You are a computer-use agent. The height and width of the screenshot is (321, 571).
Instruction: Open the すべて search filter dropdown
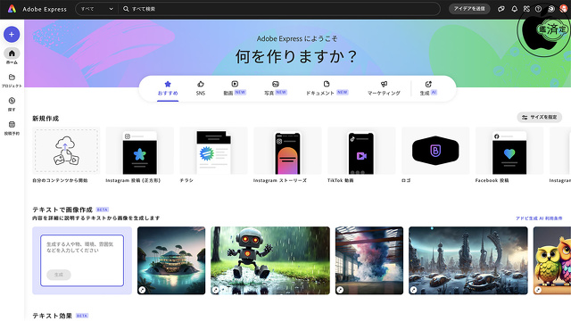[x=96, y=9]
